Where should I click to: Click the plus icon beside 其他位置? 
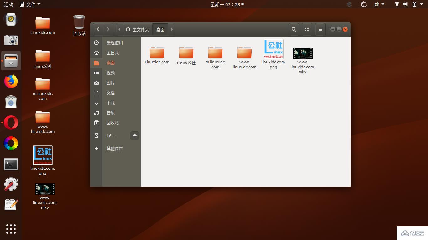[97, 148]
